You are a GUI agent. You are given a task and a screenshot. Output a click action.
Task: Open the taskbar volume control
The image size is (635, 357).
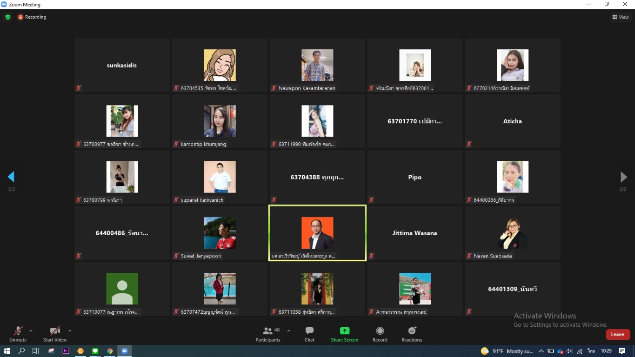pyautogui.click(x=570, y=351)
